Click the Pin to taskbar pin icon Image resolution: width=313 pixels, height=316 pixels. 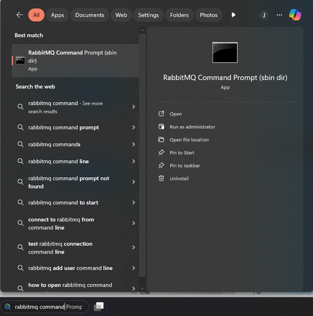tap(161, 165)
